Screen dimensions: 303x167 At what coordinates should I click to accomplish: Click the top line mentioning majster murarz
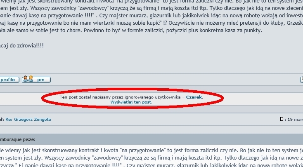151,15
